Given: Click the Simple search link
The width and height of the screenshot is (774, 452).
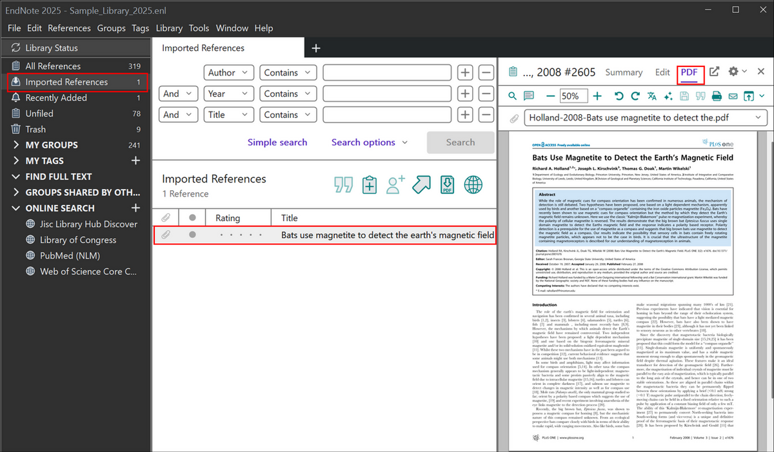Looking at the screenshot, I should pos(277,142).
